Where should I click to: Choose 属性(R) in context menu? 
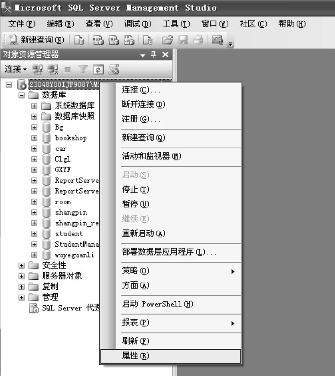coord(171,356)
